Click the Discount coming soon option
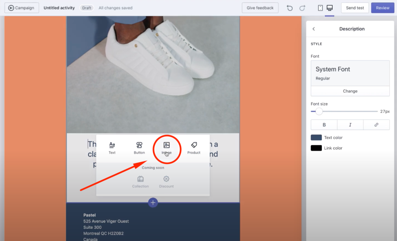 click(x=166, y=182)
